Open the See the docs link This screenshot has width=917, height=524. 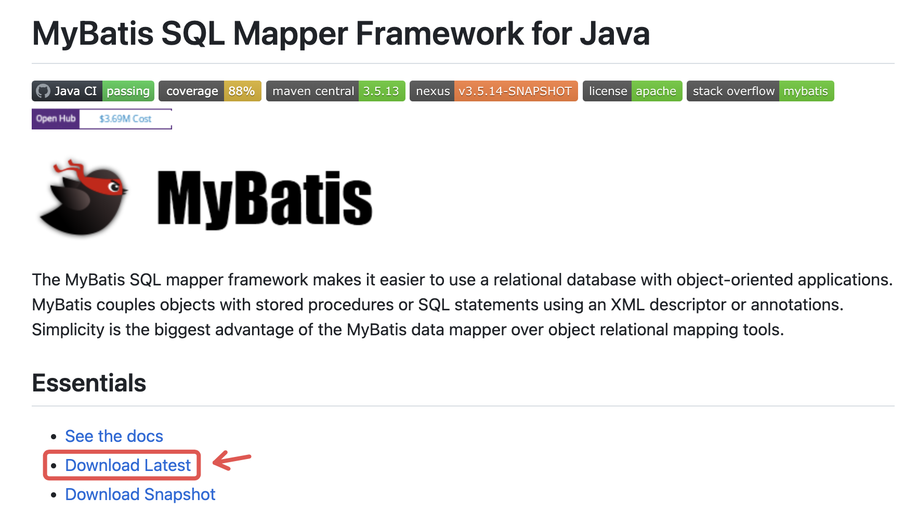click(114, 436)
